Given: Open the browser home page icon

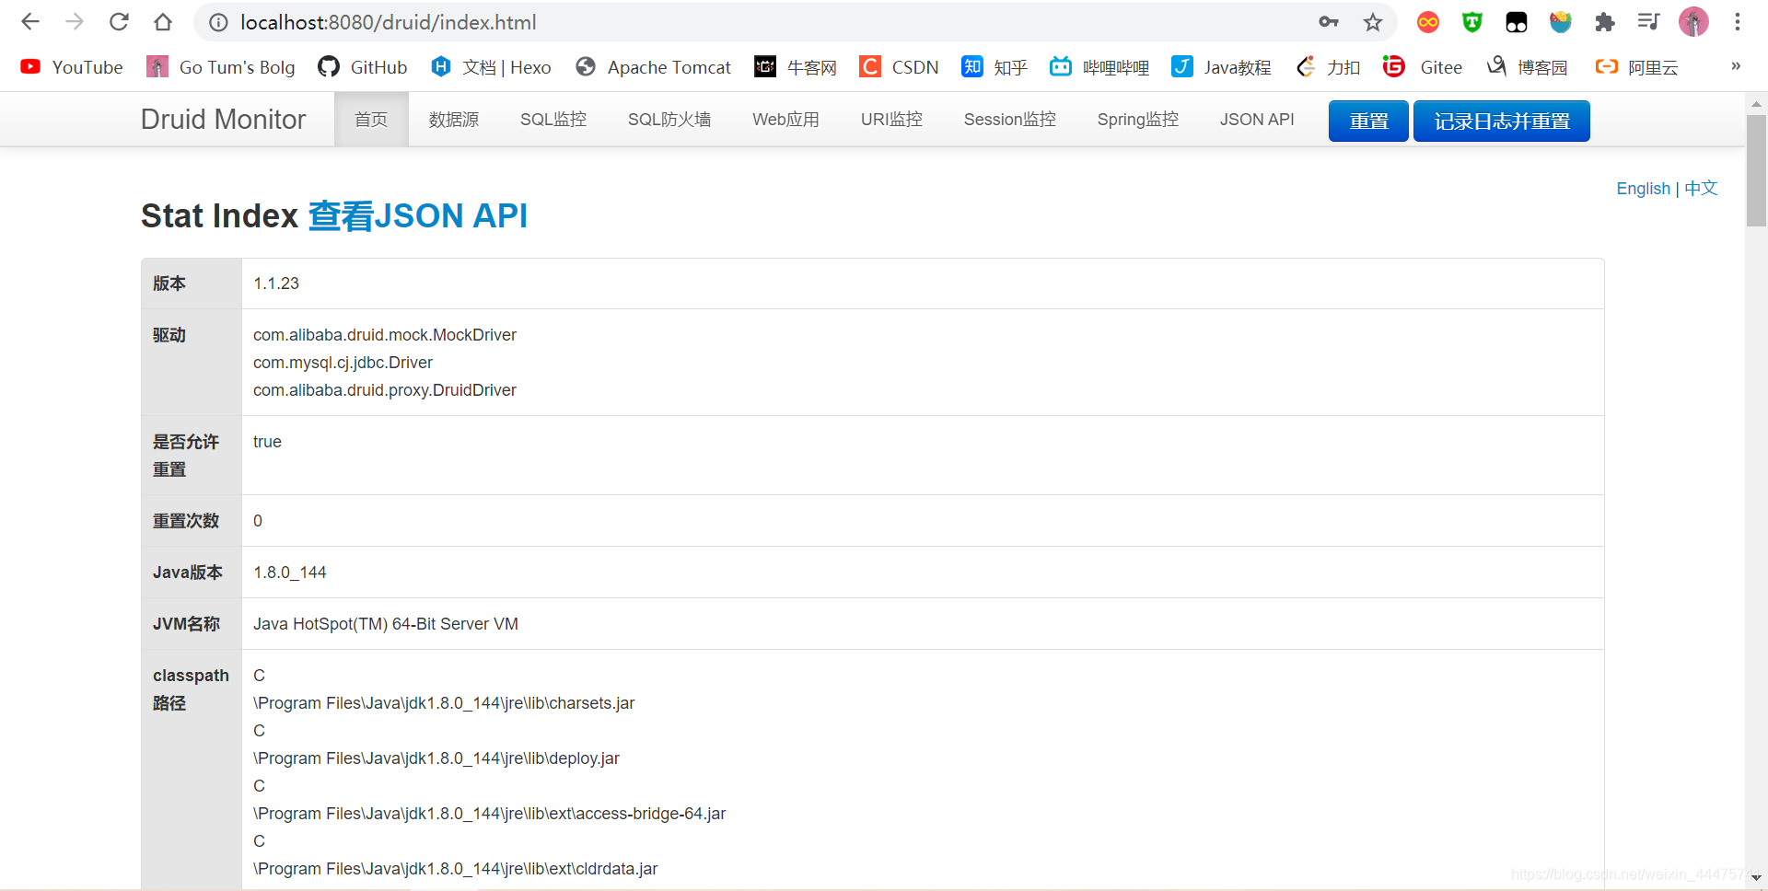Looking at the screenshot, I should 163,22.
